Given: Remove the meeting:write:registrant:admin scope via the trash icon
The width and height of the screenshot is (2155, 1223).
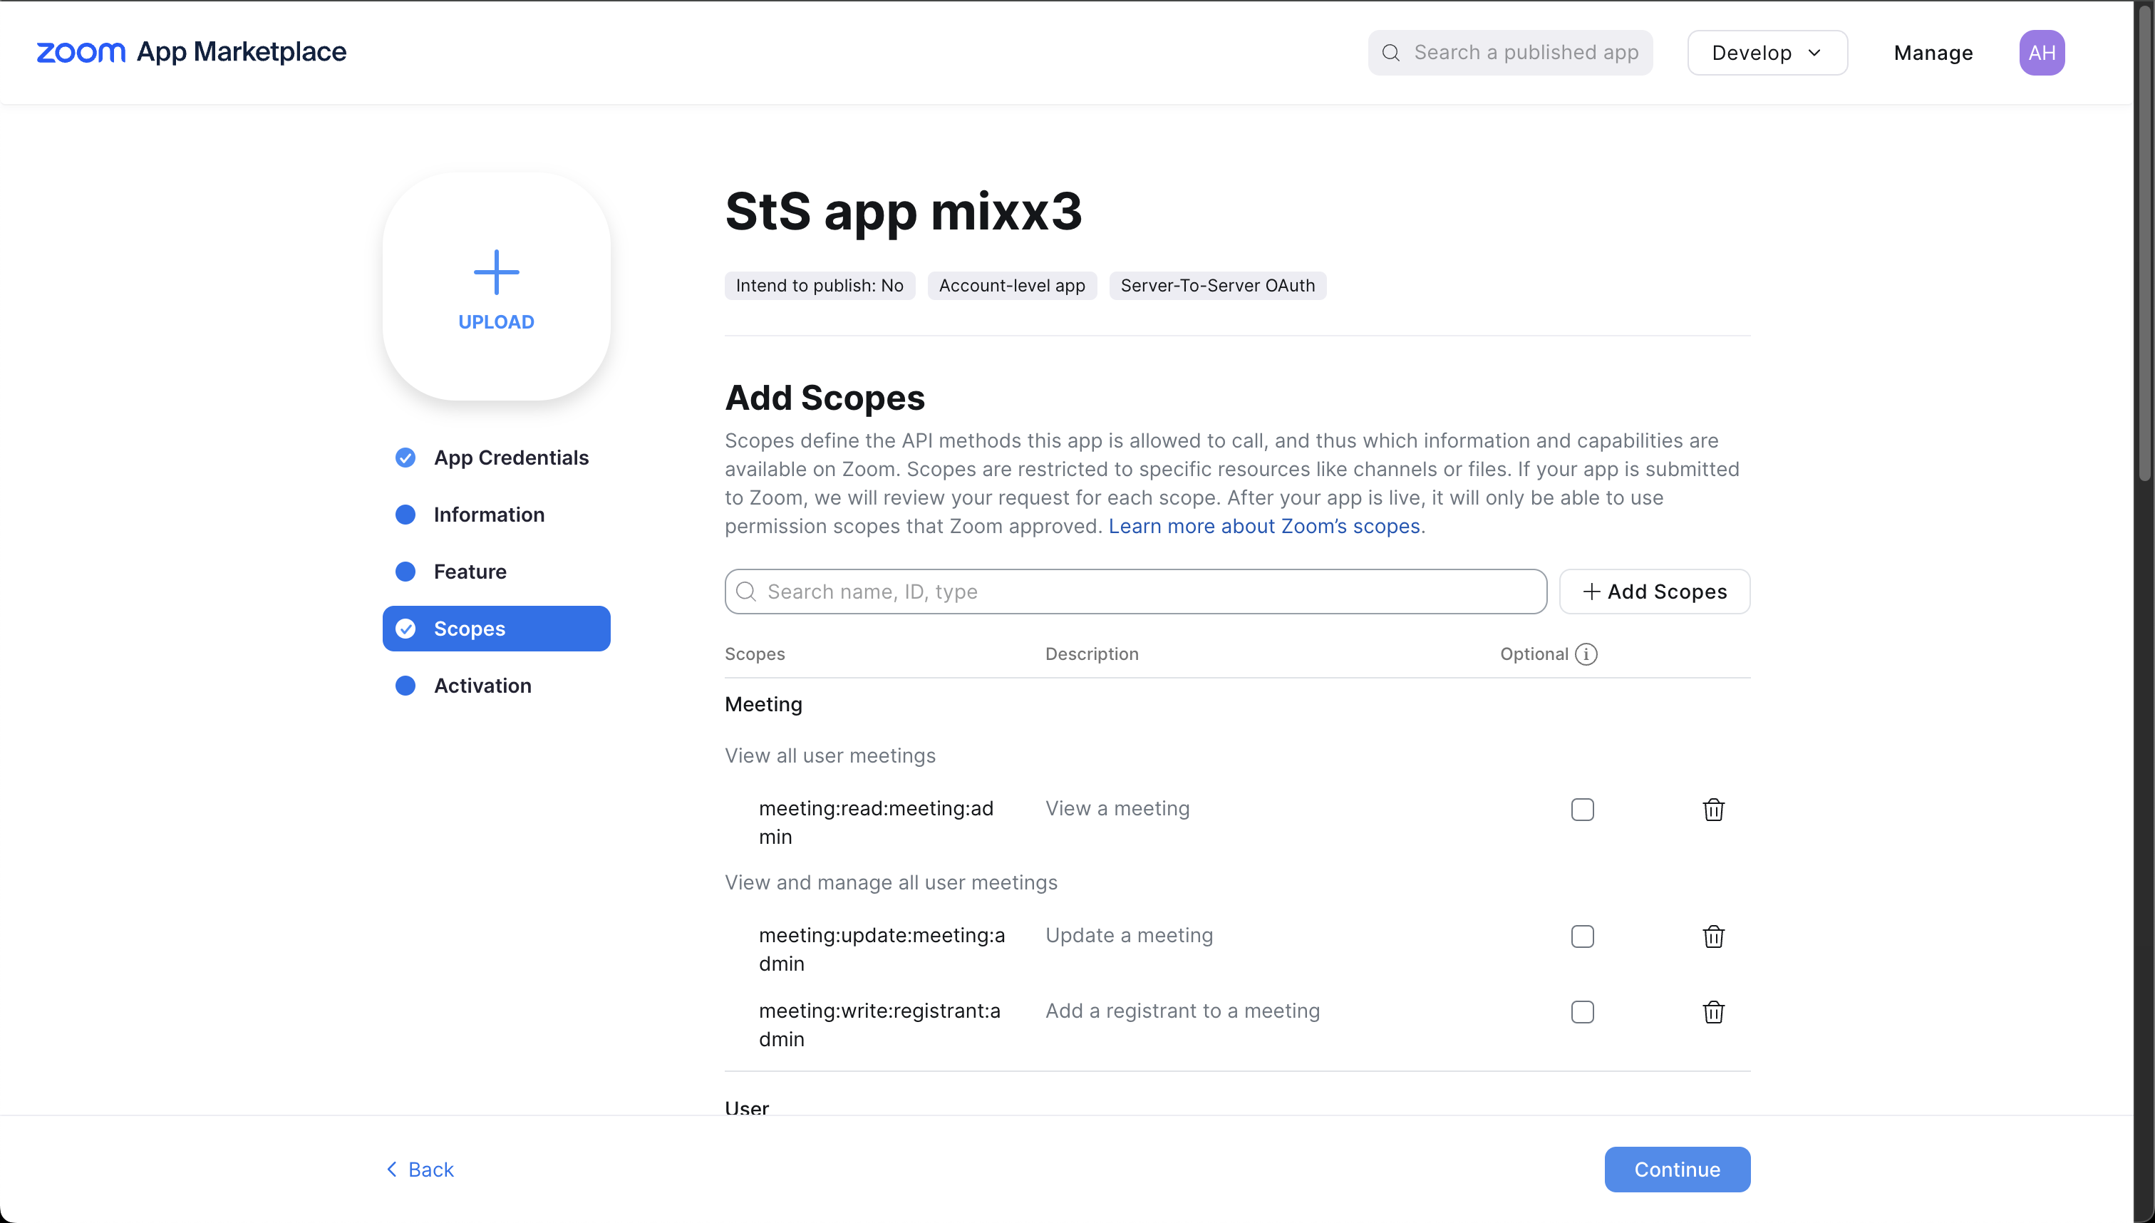Looking at the screenshot, I should pyautogui.click(x=1713, y=1012).
